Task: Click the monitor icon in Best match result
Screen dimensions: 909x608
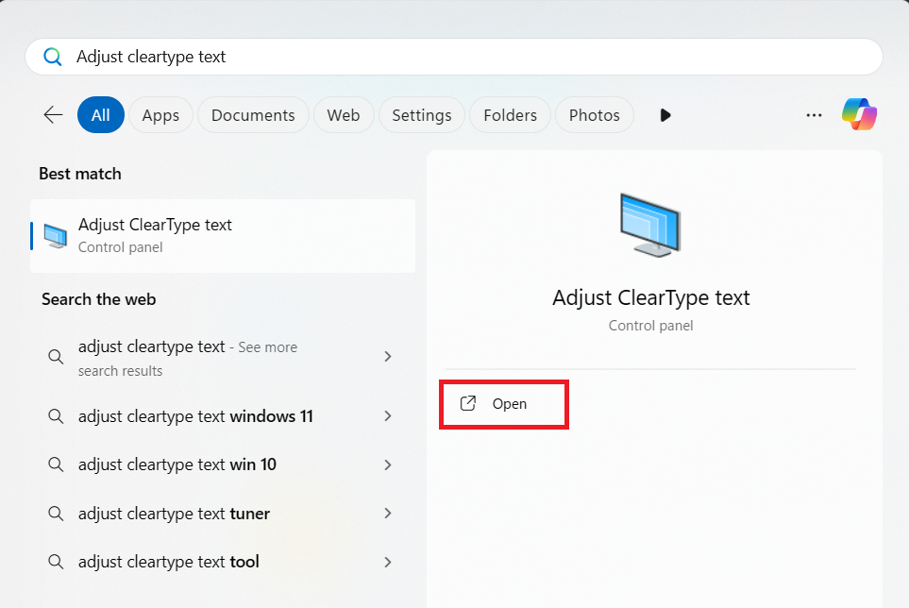Action: pyautogui.click(x=56, y=236)
